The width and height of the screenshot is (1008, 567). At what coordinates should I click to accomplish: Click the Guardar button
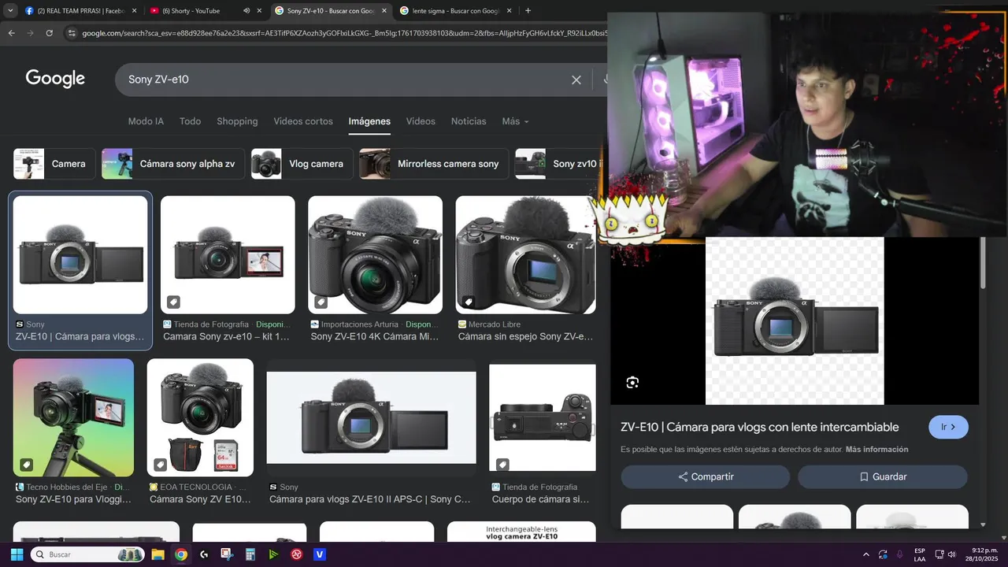883,476
